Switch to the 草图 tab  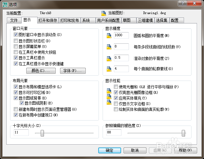(x=129, y=20)
